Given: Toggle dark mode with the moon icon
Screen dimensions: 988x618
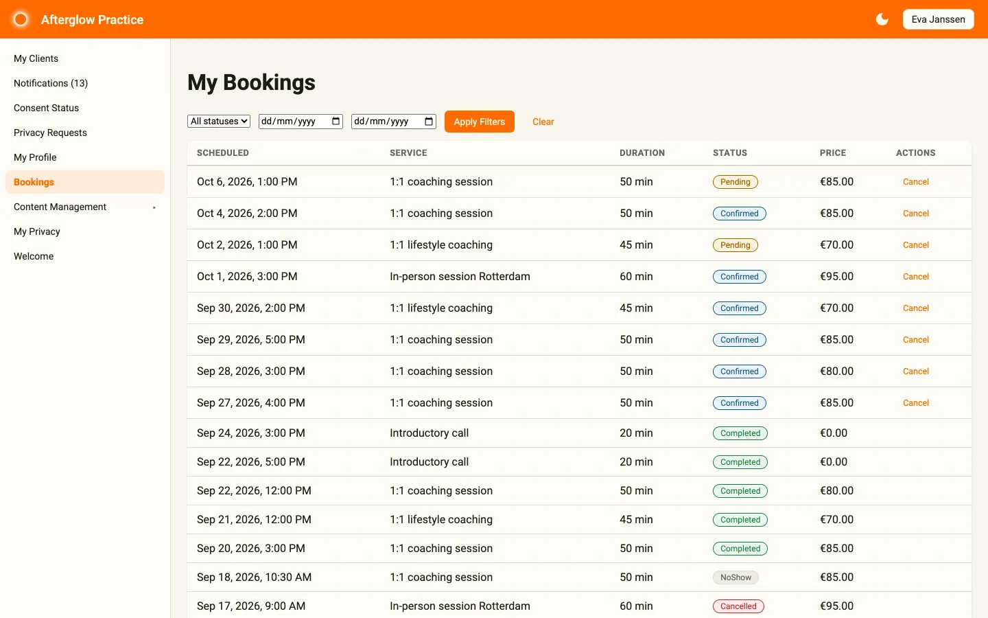Looking at the screenshot, I should (x=882, y=19).
